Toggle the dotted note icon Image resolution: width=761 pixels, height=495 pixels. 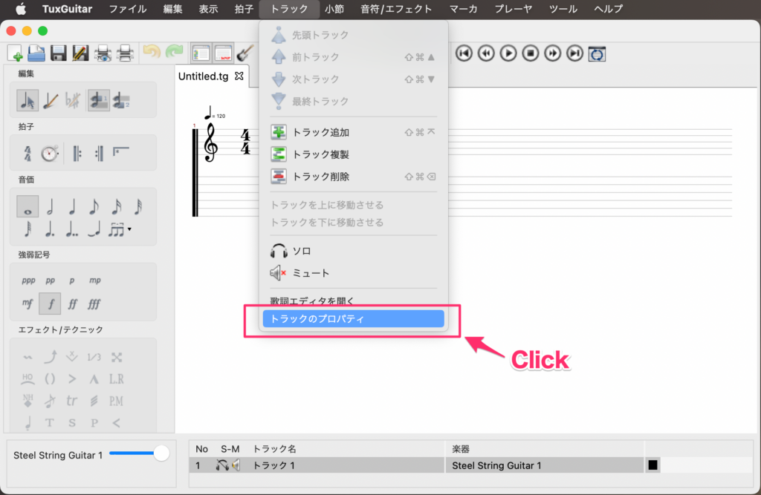tap(50, 229)
